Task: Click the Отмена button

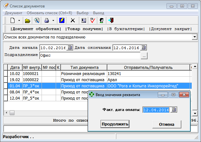Action: coord(167,124)
